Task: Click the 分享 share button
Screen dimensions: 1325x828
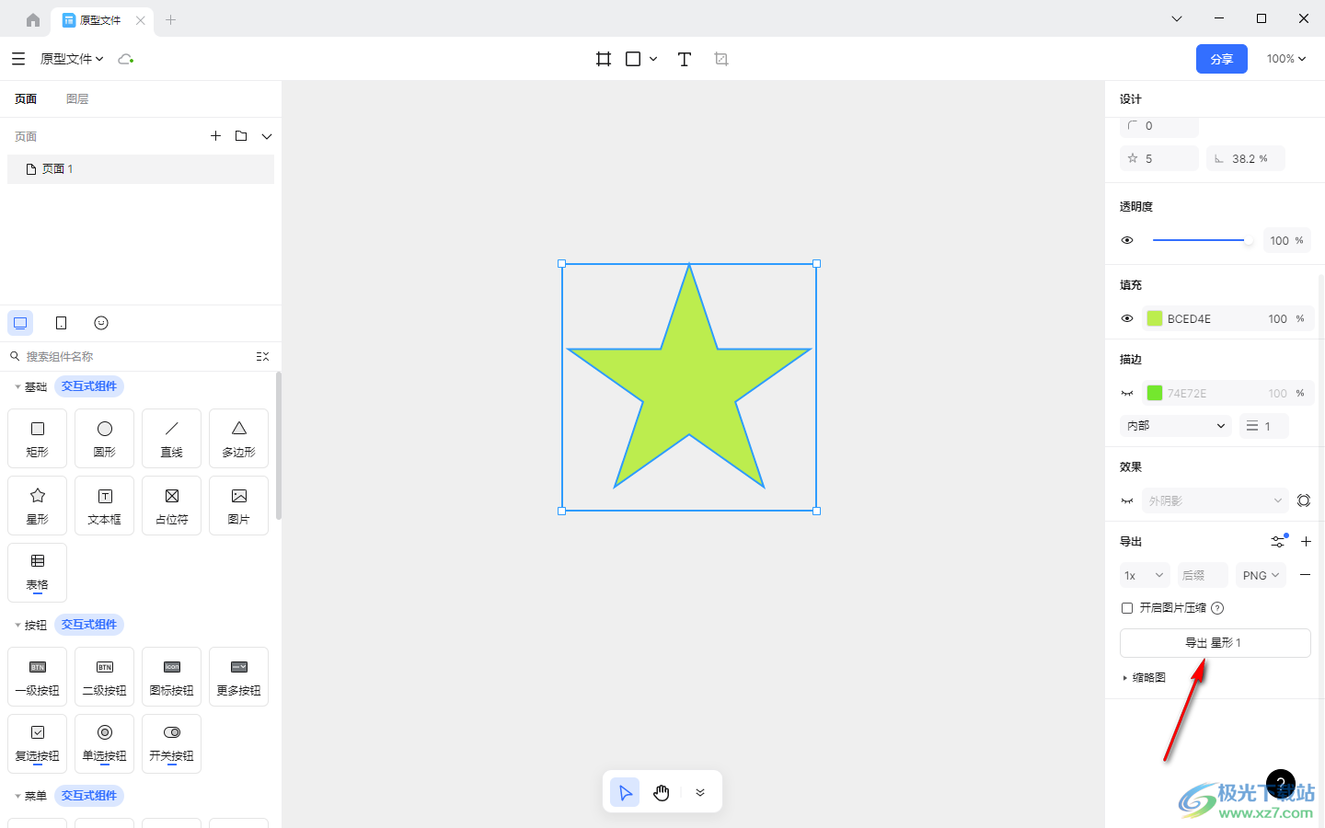Action: [1222, 59]
